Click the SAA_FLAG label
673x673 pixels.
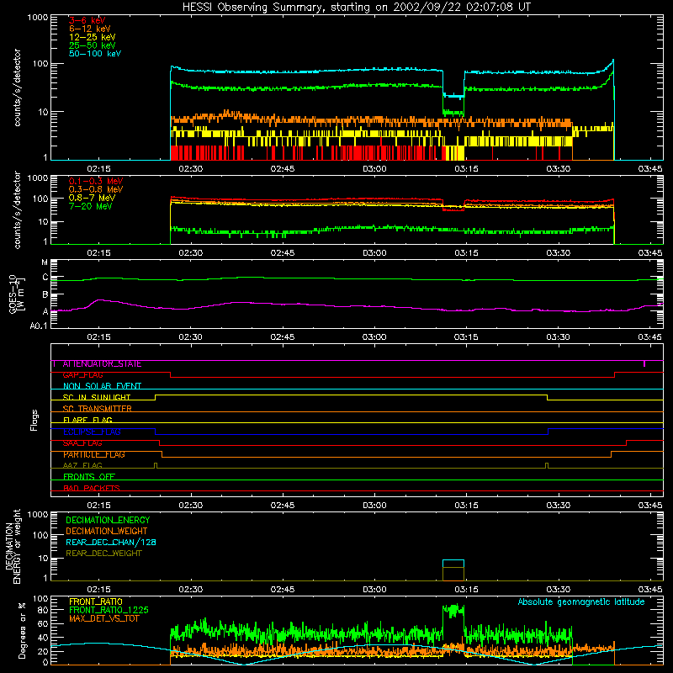[x=82, y=443]
